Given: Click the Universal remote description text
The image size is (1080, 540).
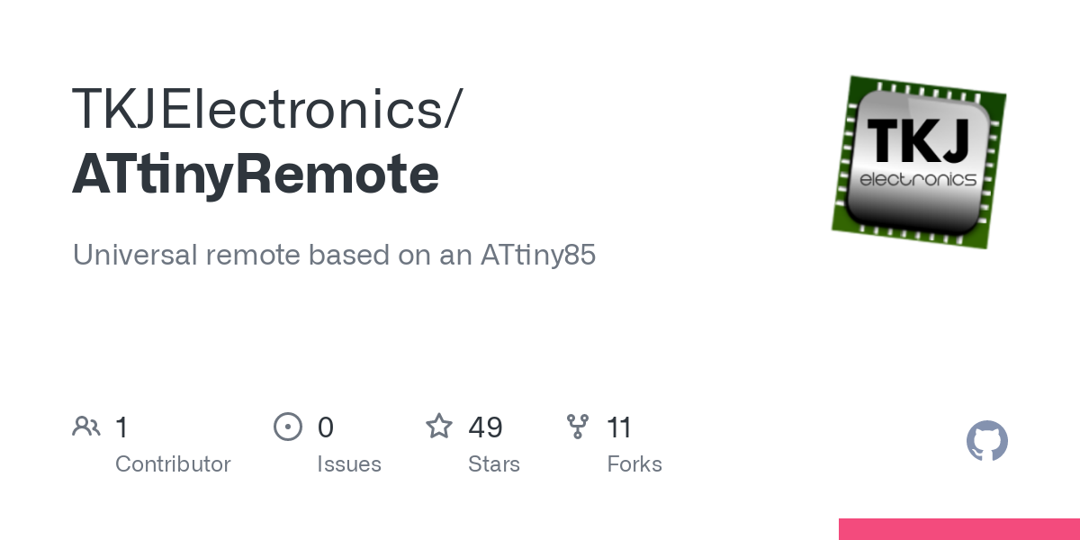Looking at the screenshot, I should pyautogui.click(x=334, y=256).
